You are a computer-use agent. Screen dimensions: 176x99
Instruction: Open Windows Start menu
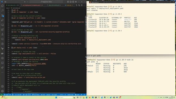[x=56, y=97]
